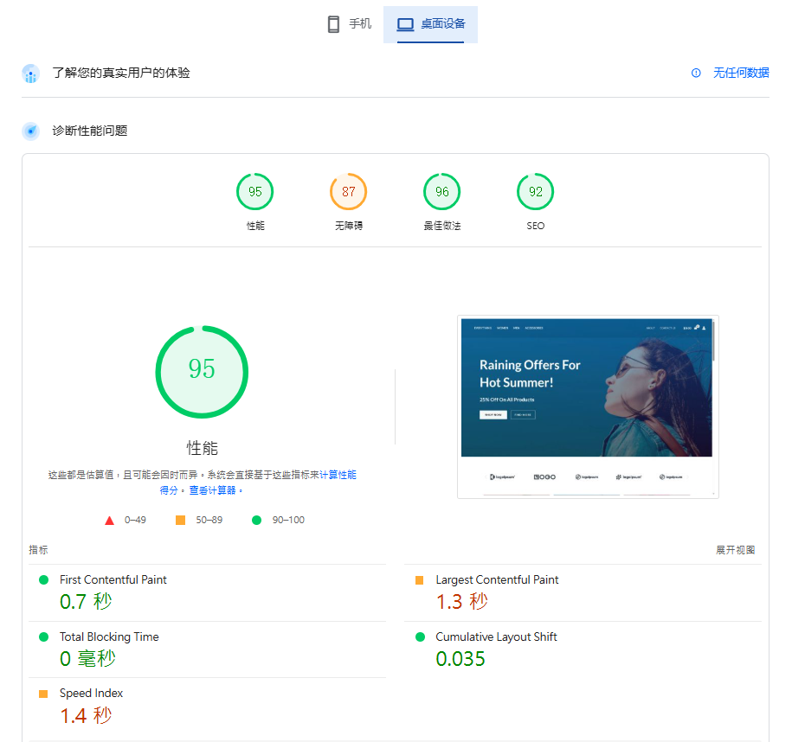Jump to the 无障碍 score gauge 87

tap(349, 192)
